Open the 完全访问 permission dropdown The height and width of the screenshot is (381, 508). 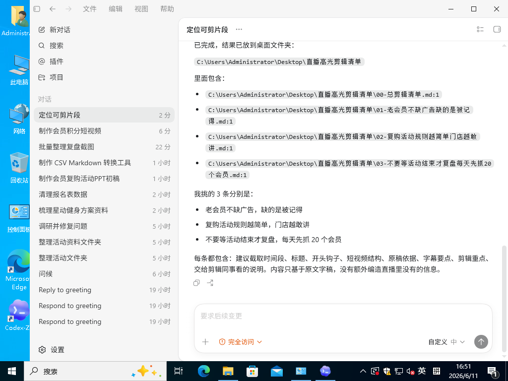(x=241, y=342)
